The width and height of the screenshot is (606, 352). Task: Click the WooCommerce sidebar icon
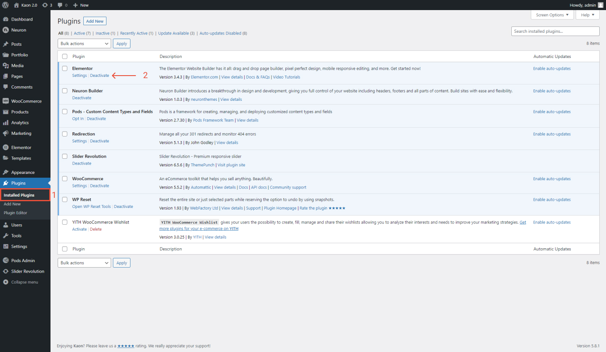tap(6, 101)
